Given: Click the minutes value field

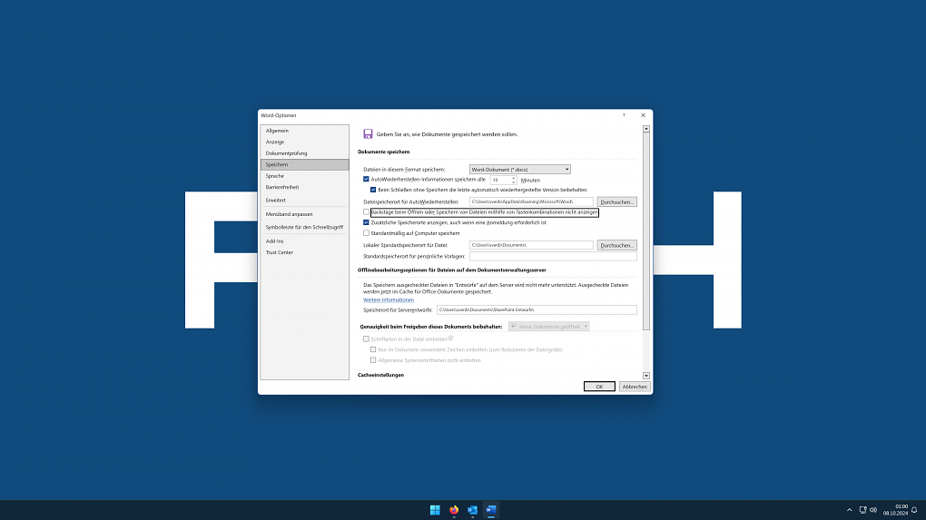Looking at the screenshot, I should click(500, 180).
